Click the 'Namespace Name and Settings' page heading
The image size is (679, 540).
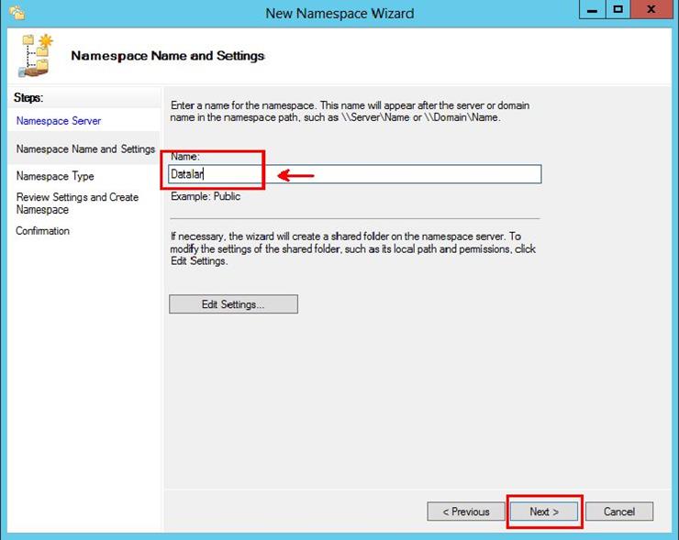(167, 56)
